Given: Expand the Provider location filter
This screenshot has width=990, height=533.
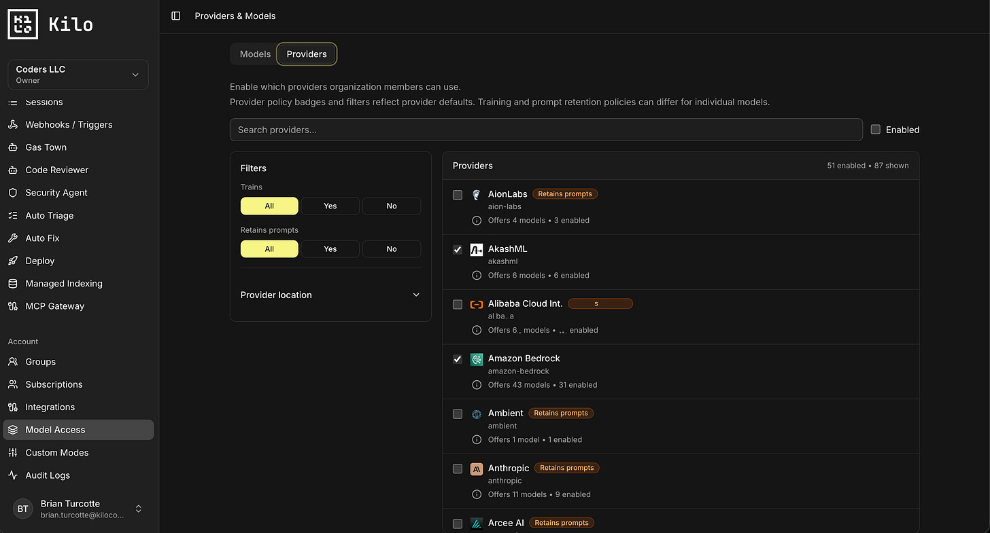Looking at the screenshot, I should (330, 295).
